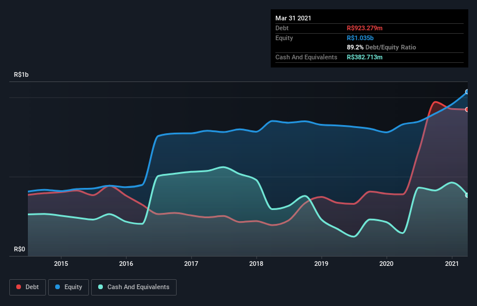
Task: Click the 2017 x-axis label
Action: point(191,264)
